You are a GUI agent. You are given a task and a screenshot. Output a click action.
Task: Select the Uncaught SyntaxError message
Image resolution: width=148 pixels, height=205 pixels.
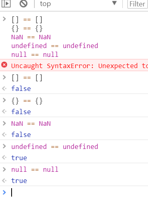click(80, 66)
